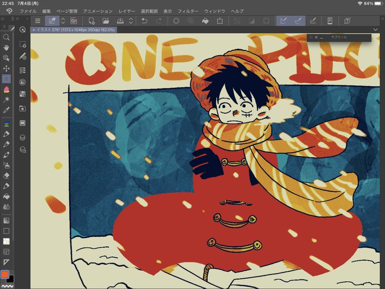Select the Blend tool
The height and width of the screenshot is (289, 385).
click(6, 207)
